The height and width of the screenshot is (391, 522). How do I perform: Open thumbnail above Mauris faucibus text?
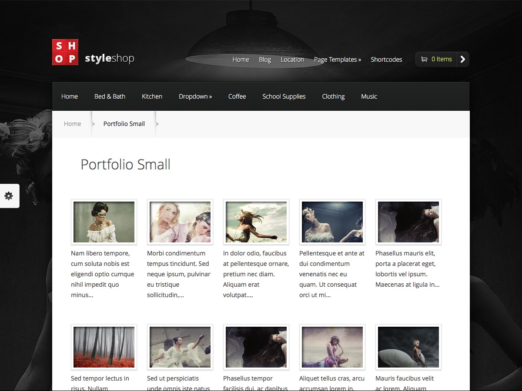[x=408, y=347]
